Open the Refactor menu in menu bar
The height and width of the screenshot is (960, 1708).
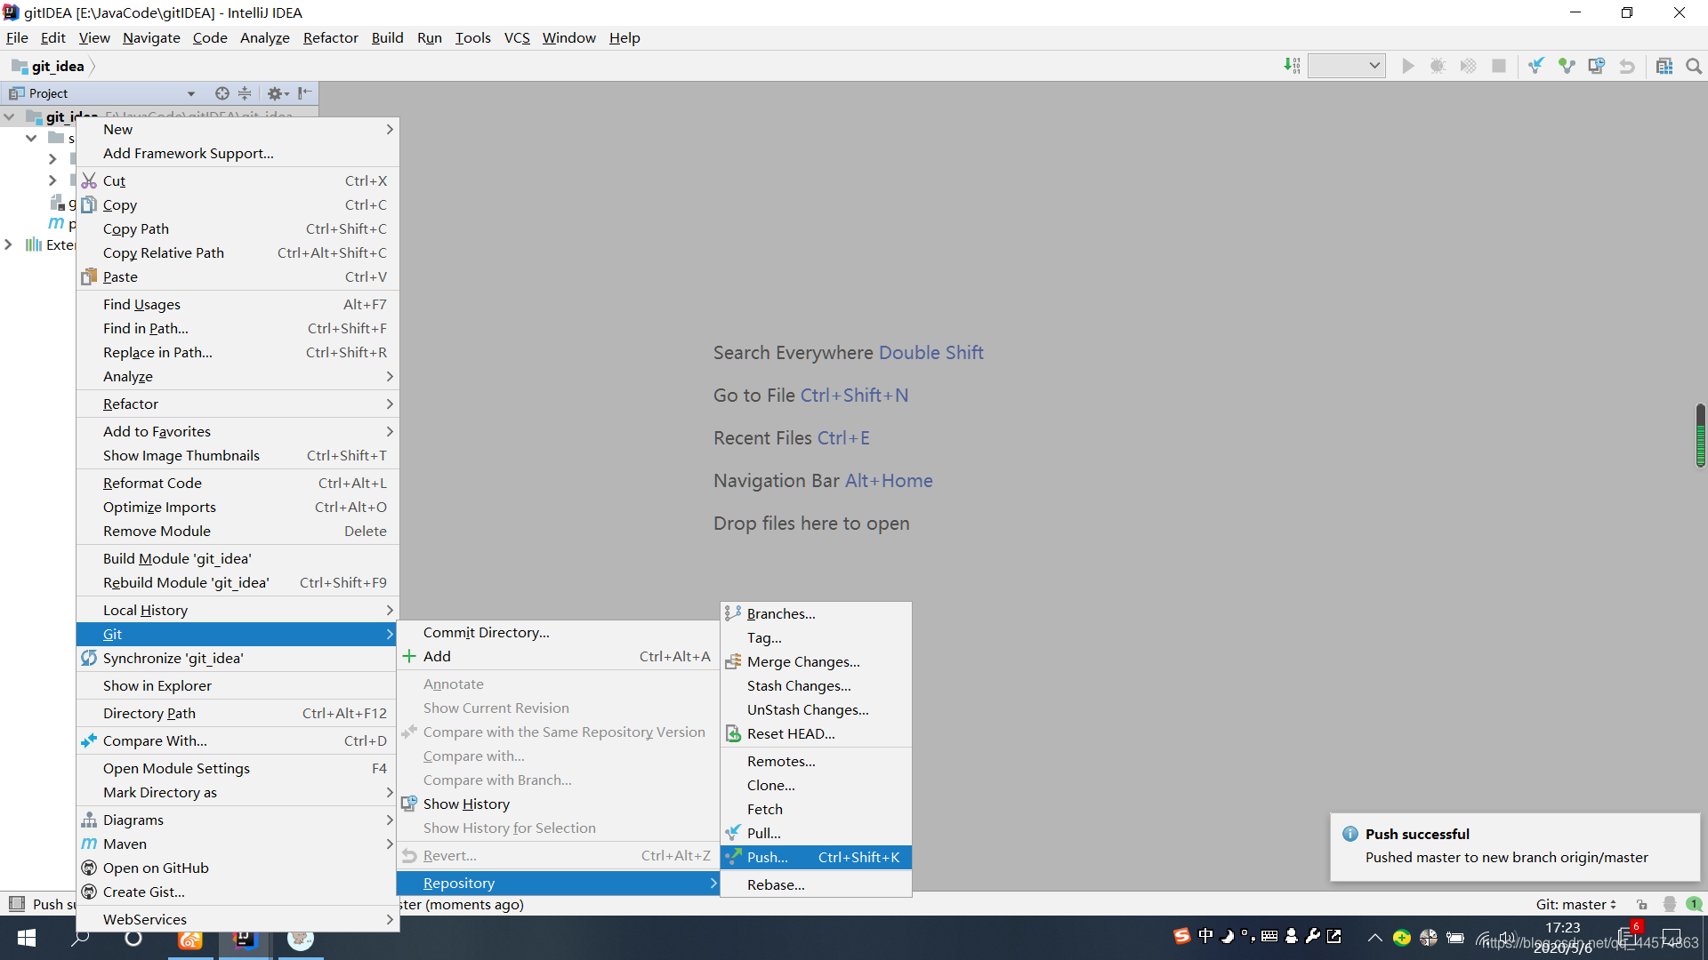(x=330, y=37)
